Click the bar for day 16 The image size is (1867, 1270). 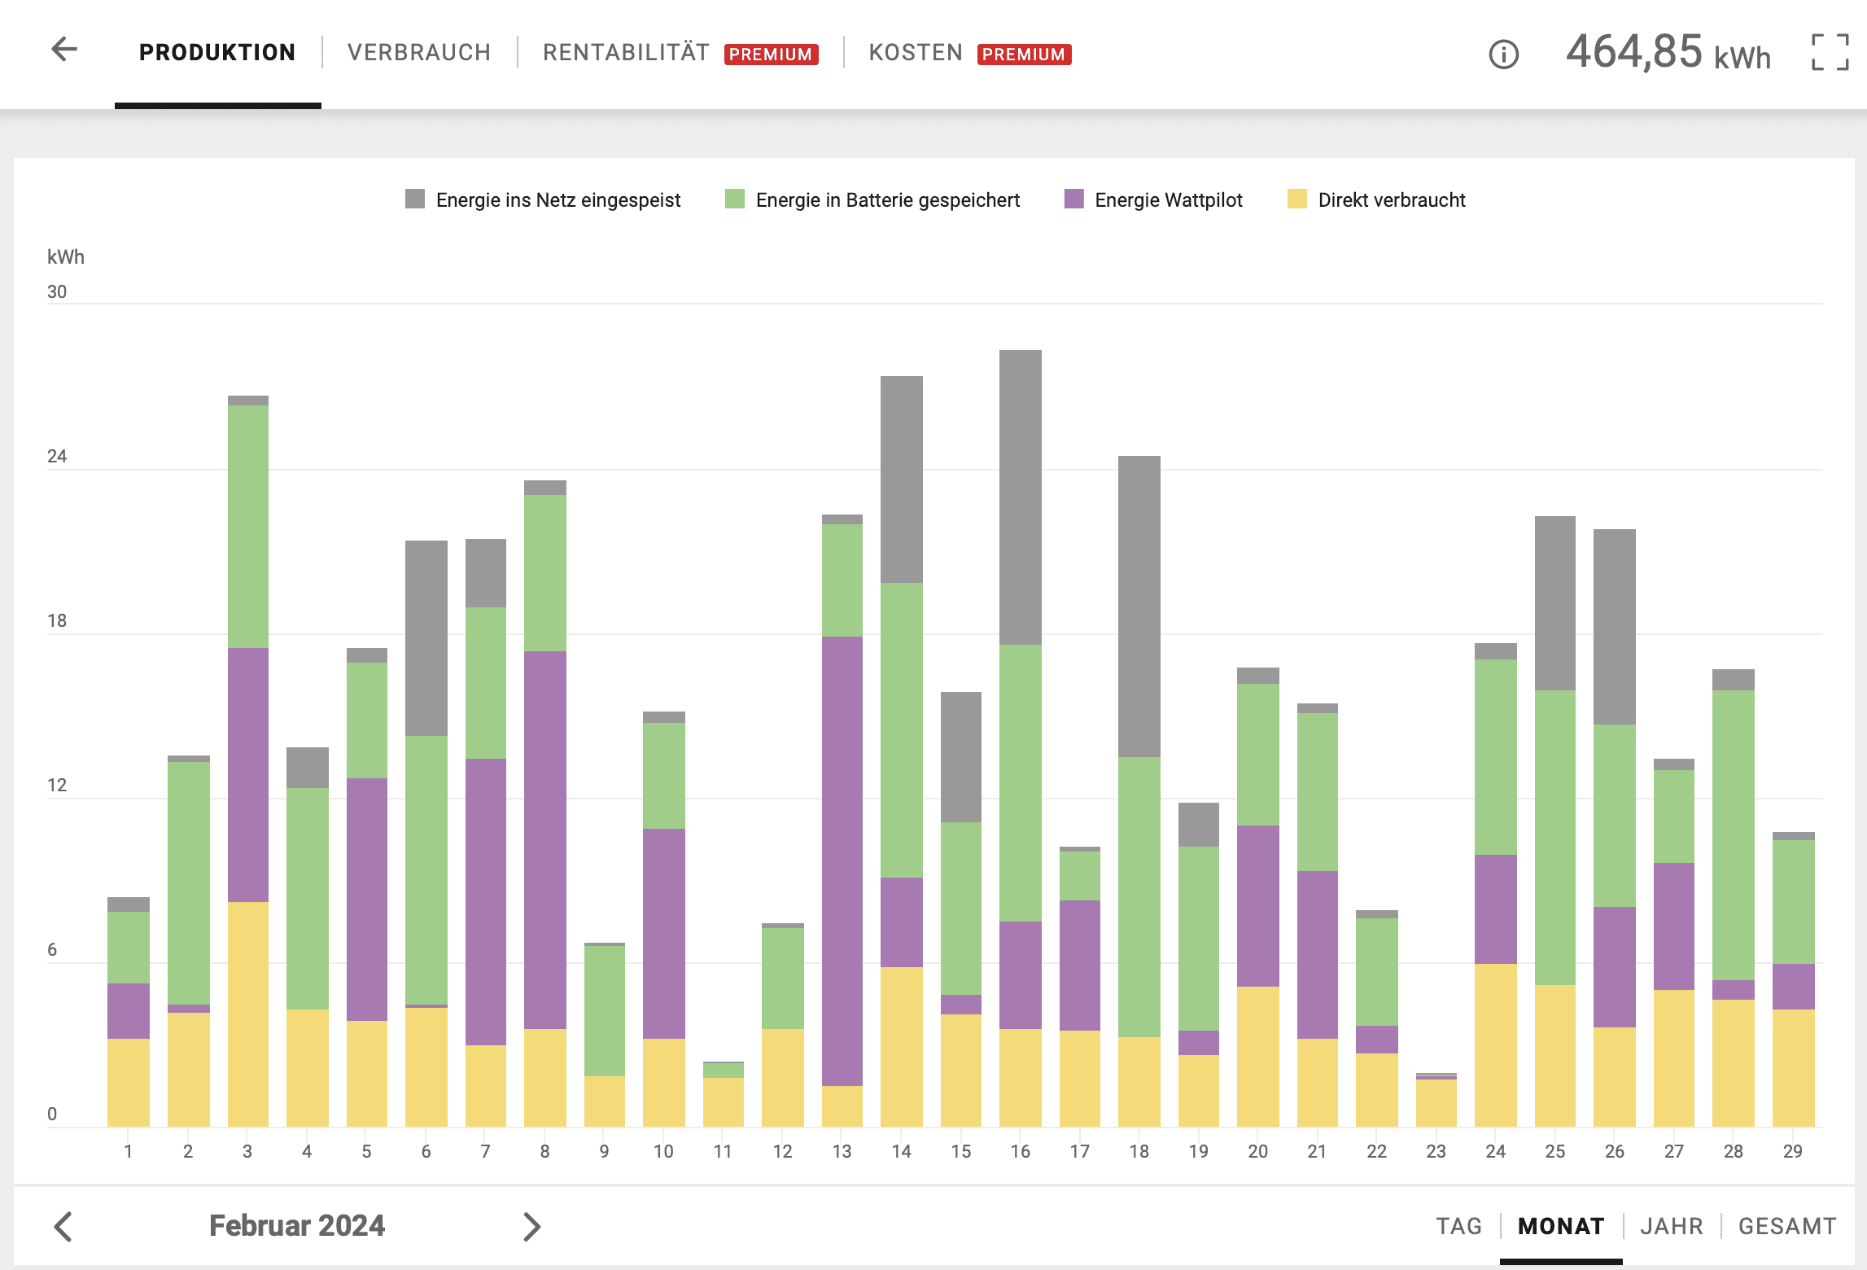click(1021, 738)
